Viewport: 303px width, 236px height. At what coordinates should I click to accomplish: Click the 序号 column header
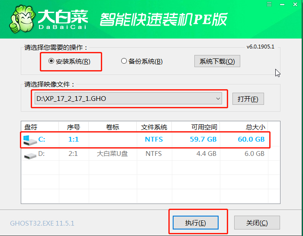click(74, 127)
